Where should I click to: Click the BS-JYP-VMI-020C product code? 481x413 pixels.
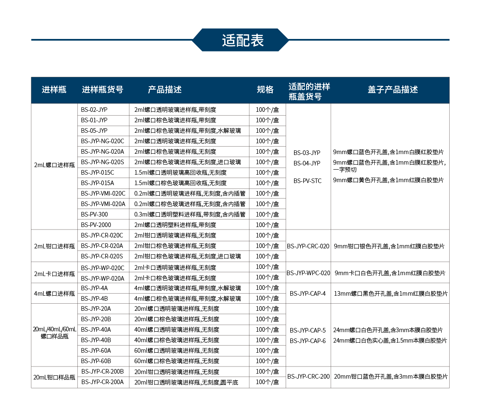point(103,193)
